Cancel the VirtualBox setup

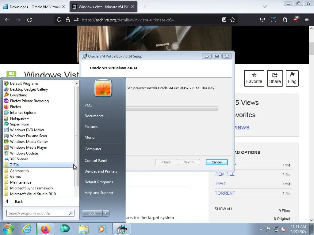(x=216, y=162)
